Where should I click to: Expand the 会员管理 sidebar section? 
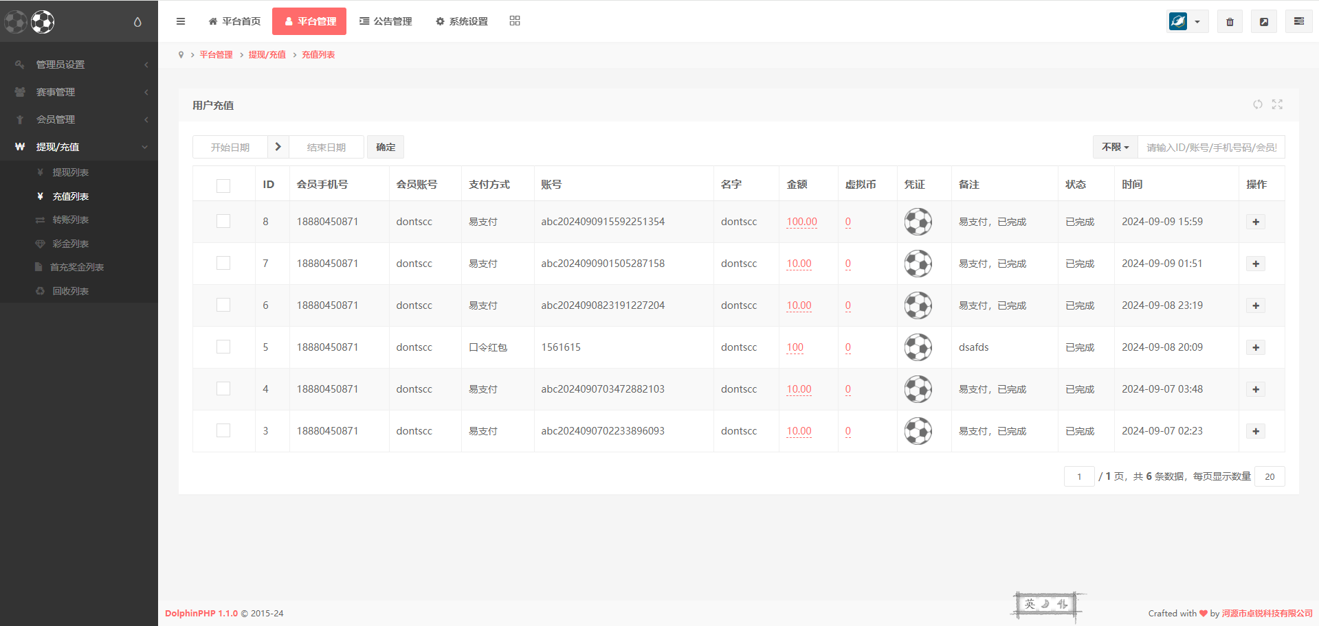79,119
